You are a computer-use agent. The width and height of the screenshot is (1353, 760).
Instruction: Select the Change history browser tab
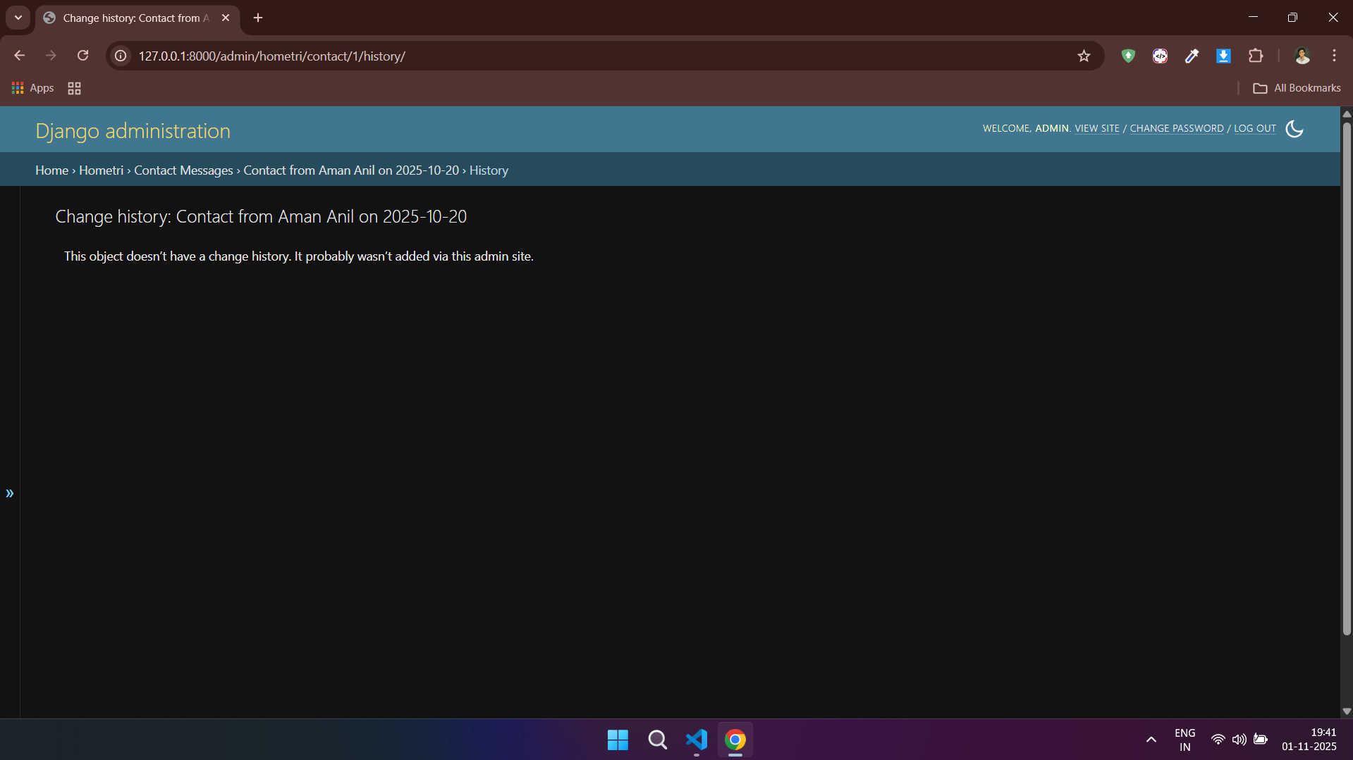click(x=137, y=18)
